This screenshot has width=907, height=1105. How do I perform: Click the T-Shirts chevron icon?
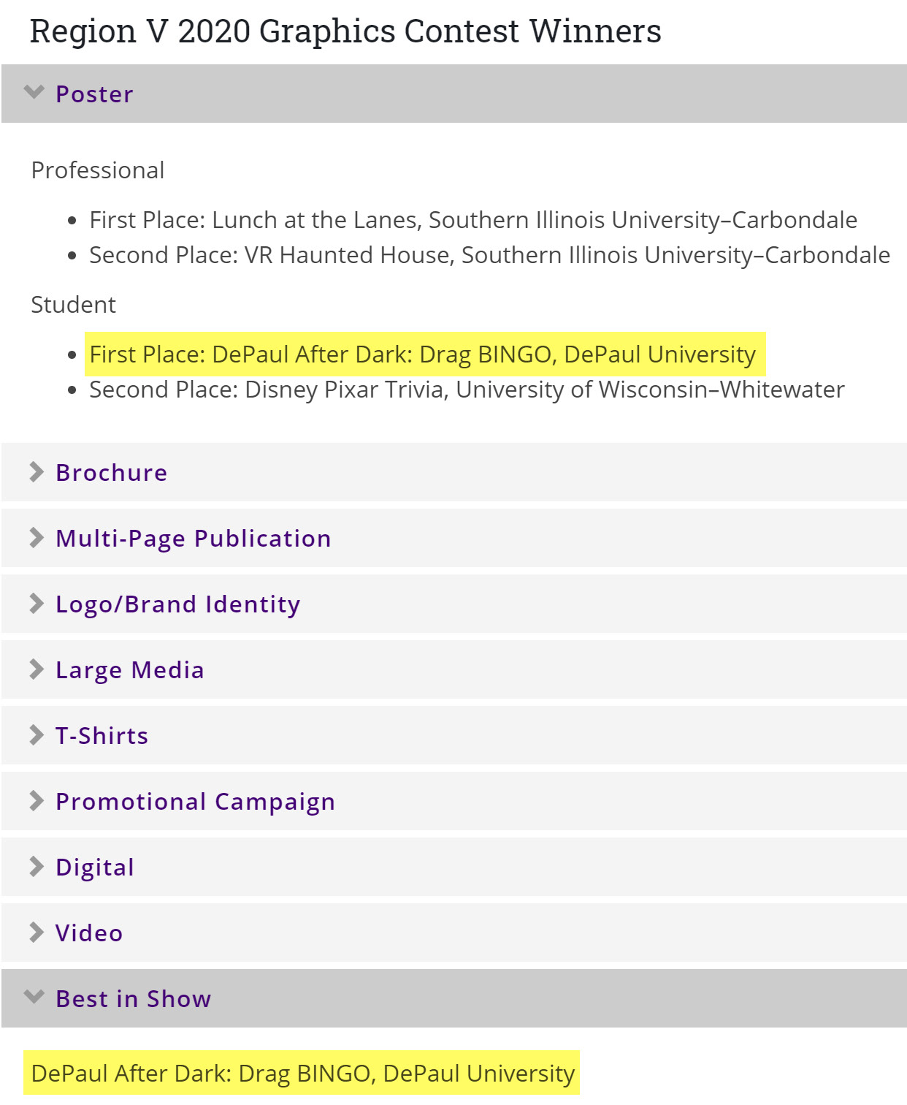tap(37, 735)
